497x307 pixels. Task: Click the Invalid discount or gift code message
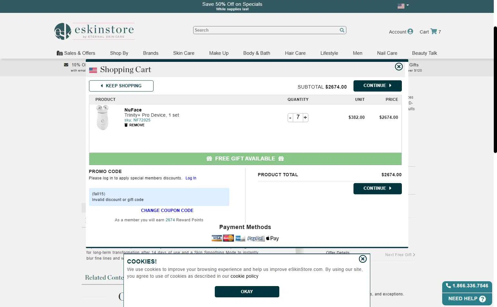[x=118, y=200]
